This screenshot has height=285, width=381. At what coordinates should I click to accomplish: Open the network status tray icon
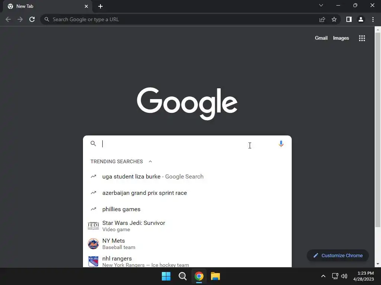pyautogui.click(x=335, y=276)
